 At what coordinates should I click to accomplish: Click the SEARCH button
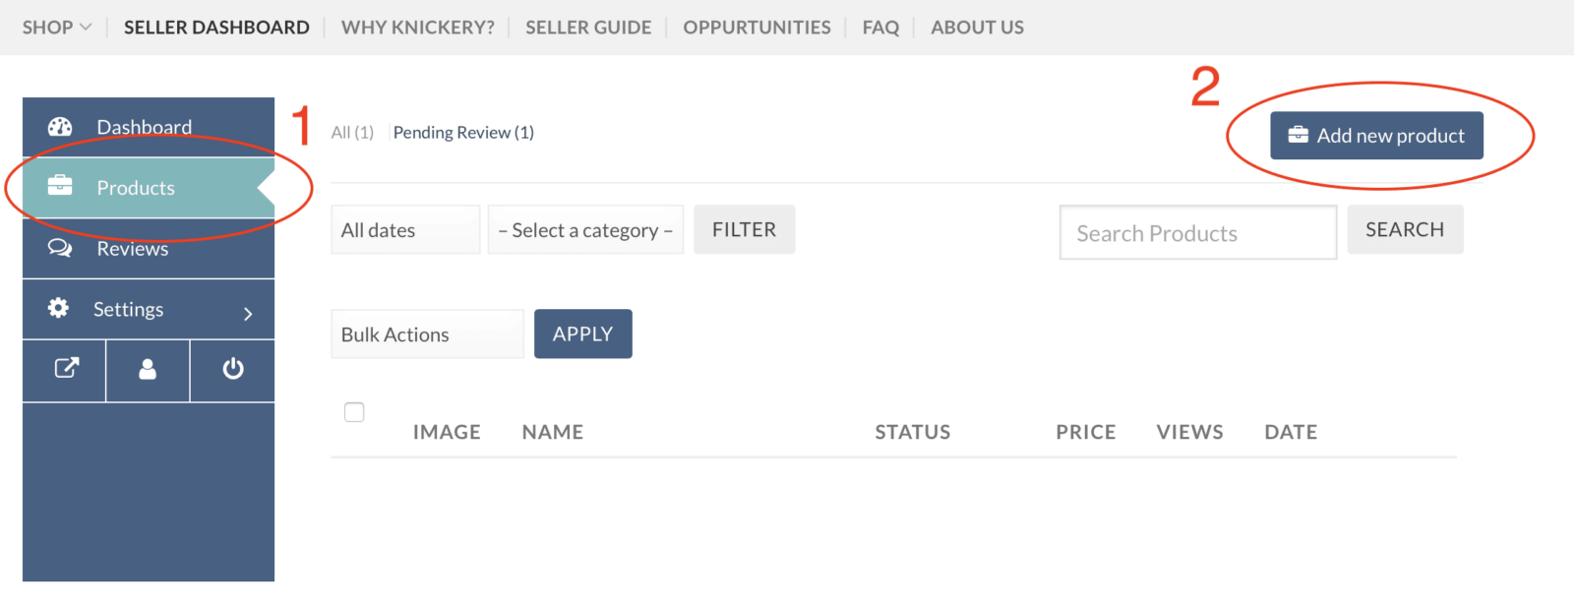pyautogui.click(x=1405, y=229)
